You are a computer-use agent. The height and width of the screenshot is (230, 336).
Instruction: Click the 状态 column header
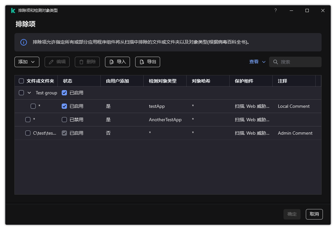68,81
